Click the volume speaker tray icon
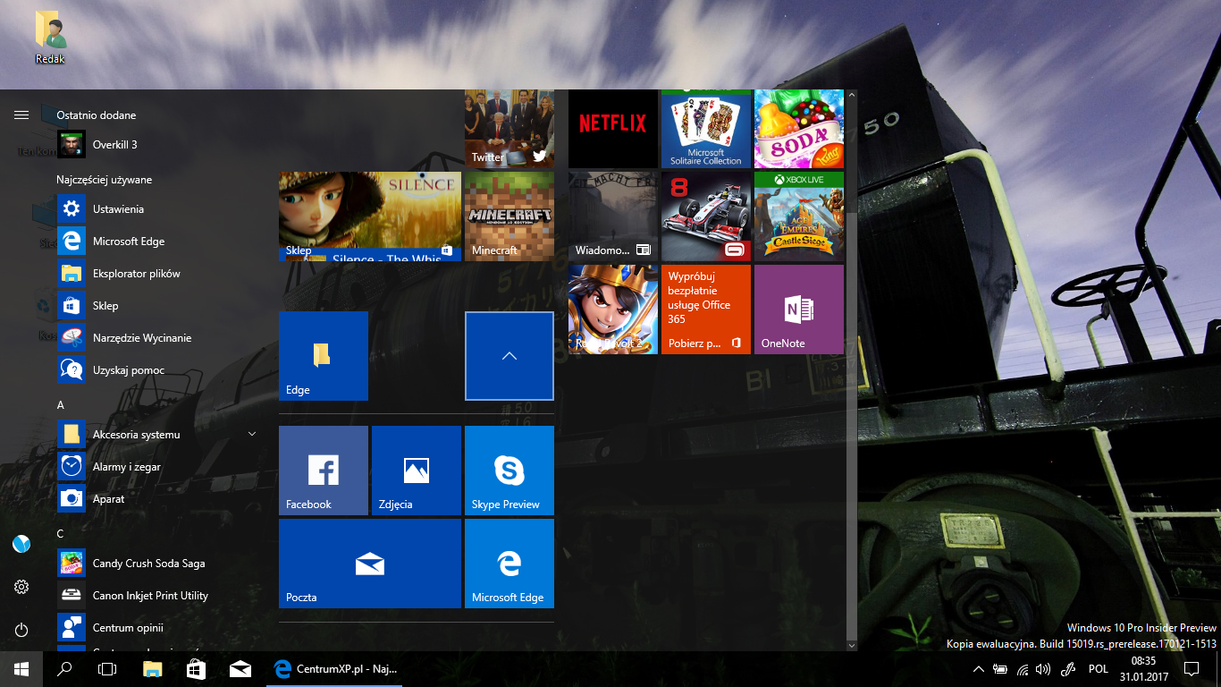Image resolution: width=1221 pixels, height=687 pixels. 1043,669
